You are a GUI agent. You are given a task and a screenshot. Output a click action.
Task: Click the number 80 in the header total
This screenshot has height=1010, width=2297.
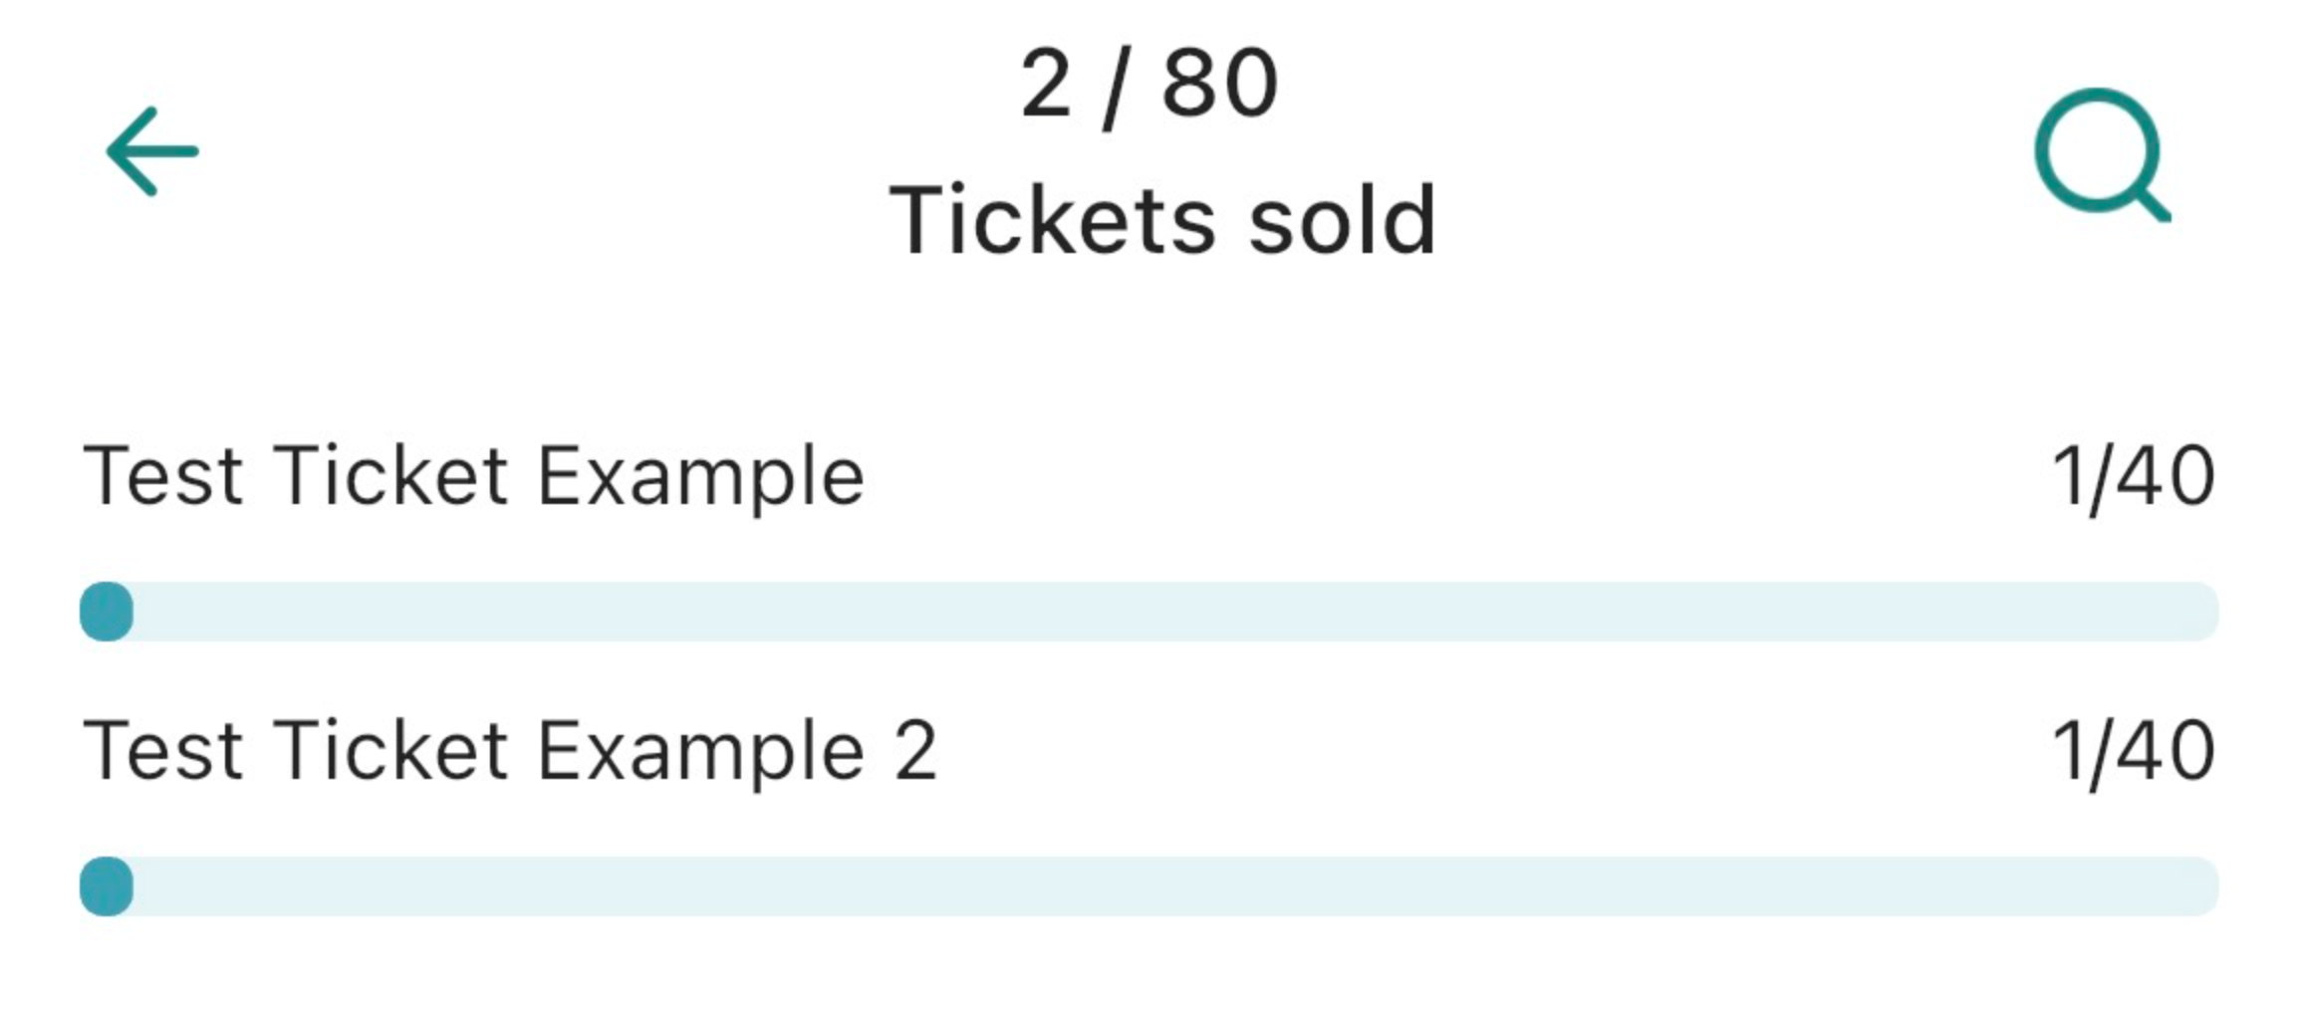pyautogui.click(x=1219, y=85)
